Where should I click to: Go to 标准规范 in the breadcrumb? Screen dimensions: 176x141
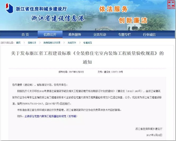click(x=88, y=43)
